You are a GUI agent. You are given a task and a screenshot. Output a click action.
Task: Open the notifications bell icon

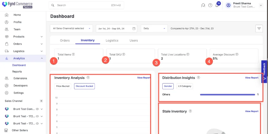[217, 5]
